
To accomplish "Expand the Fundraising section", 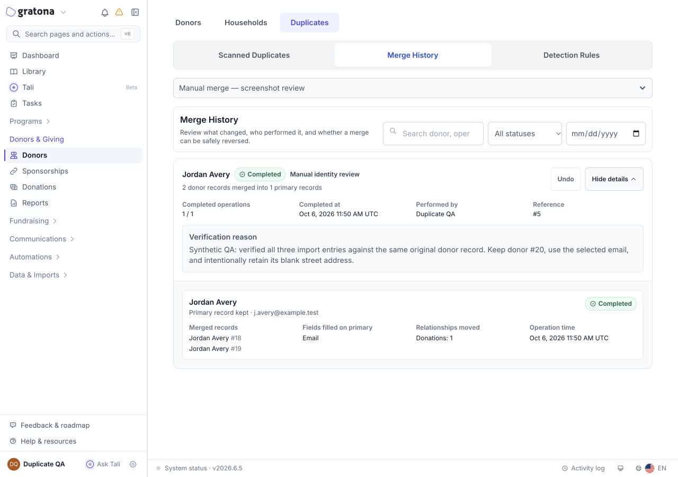I will tap(33, 221).
